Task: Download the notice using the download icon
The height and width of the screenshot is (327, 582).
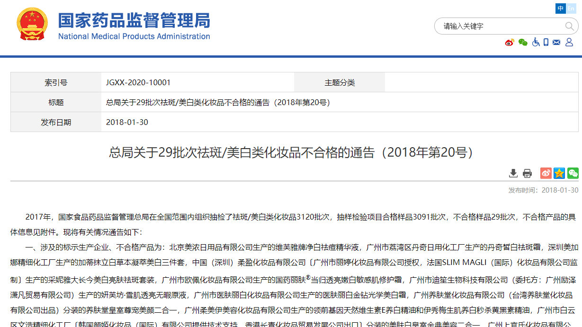Action: click(x=513, y=173)
